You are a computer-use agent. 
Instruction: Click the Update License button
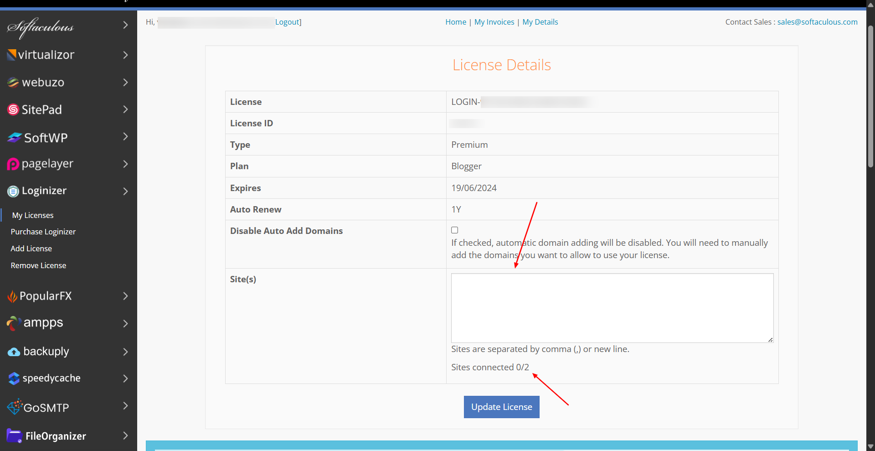[501, 407]
